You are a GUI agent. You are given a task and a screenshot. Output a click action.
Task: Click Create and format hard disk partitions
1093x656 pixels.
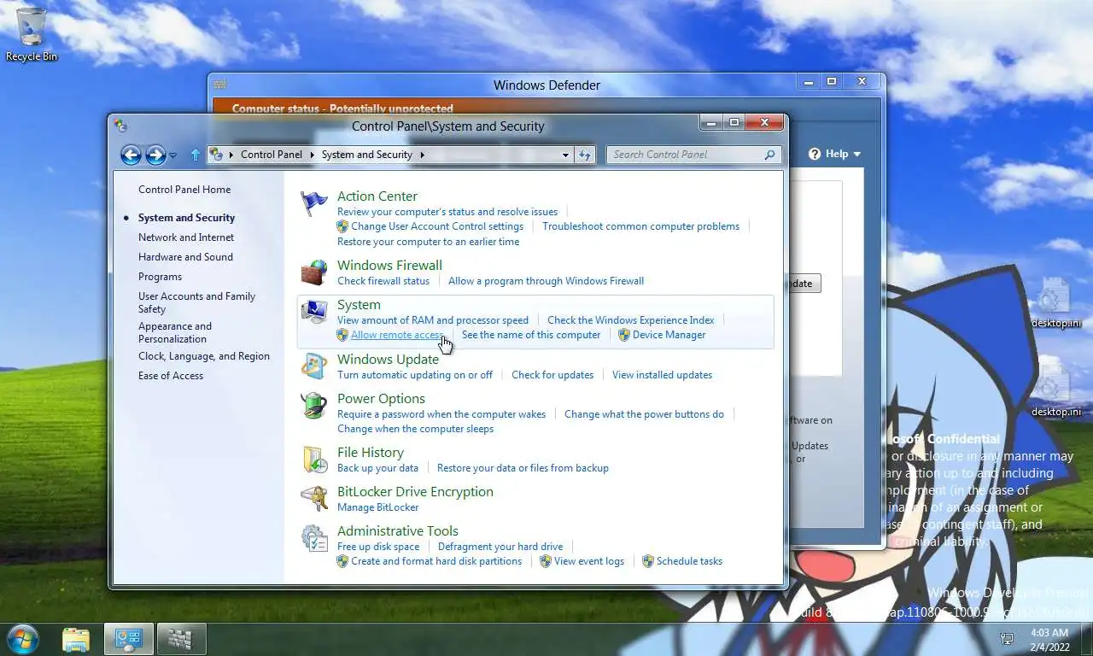(x=436, y=561)
